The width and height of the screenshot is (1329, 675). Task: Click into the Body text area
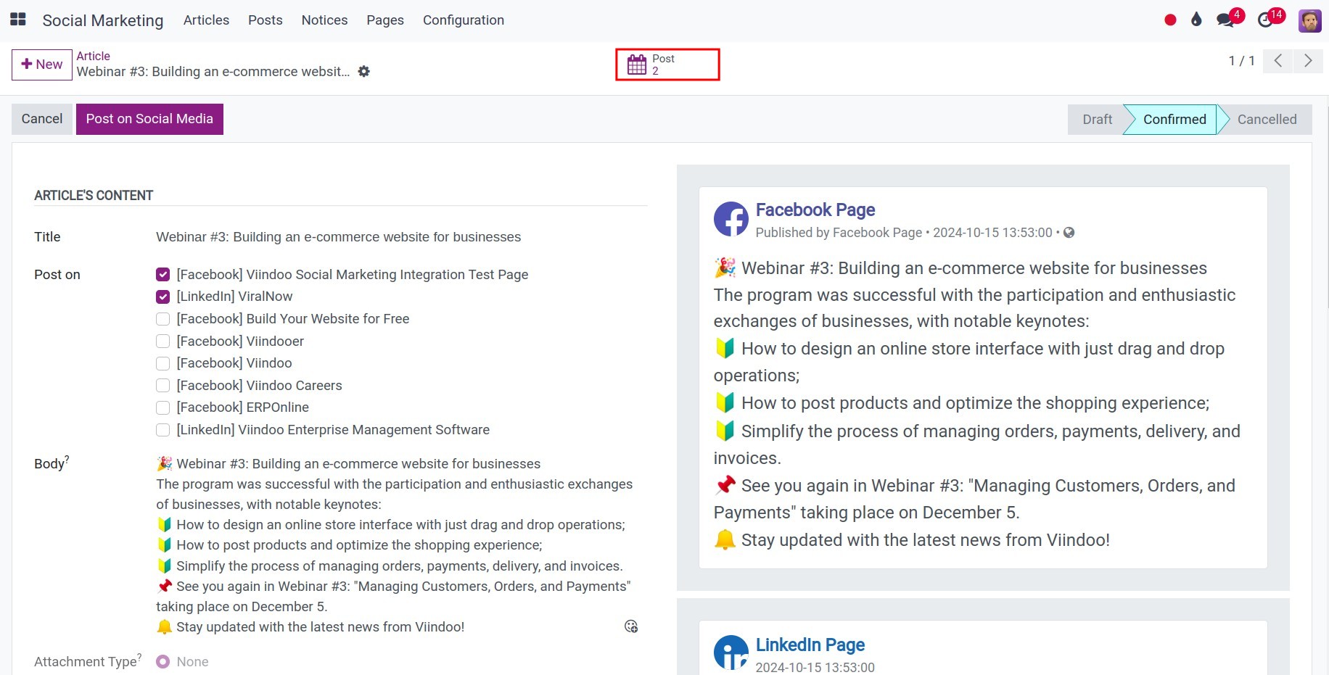(396, 545)
